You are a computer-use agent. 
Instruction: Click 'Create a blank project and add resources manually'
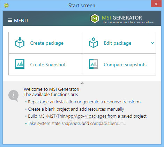coord(76,109)
